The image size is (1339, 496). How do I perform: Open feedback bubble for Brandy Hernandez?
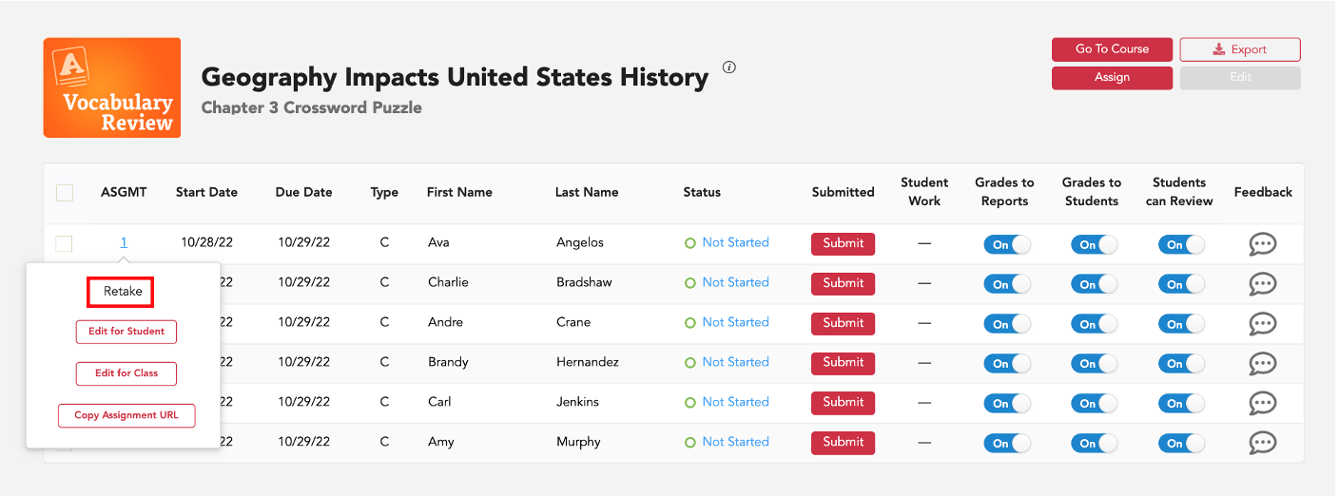click(x=1262, y=364)
